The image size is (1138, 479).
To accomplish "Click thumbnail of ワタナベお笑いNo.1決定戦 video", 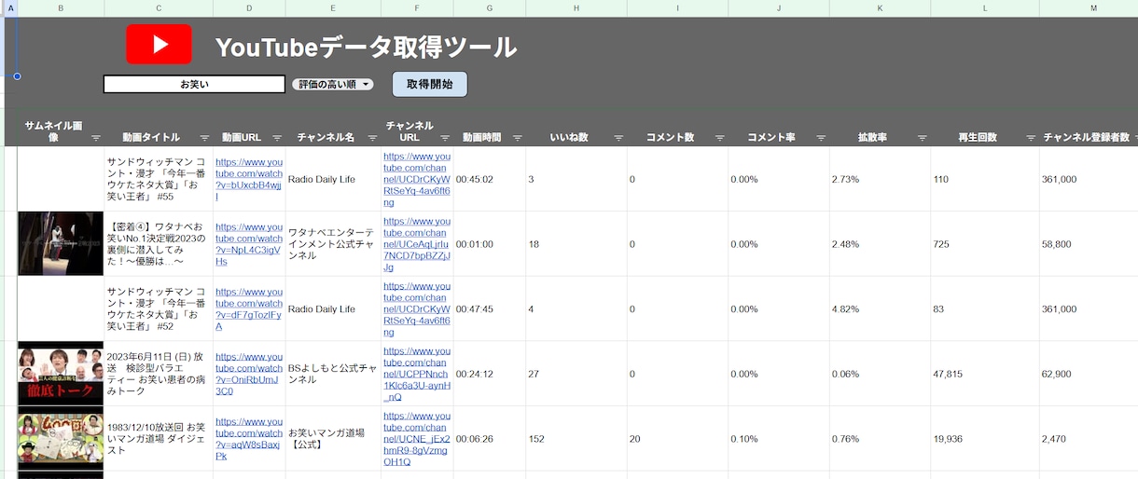I will (61, 243).
